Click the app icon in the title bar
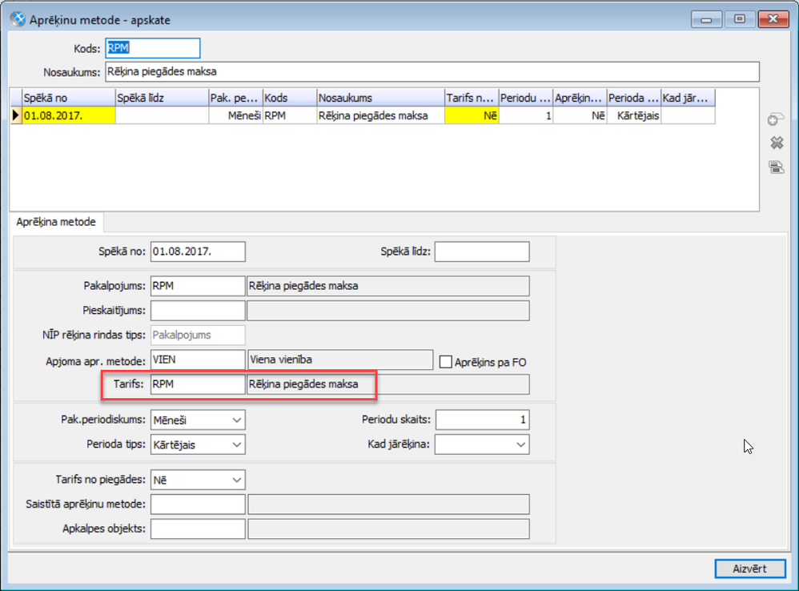The width and height of the screenshot is (799, 591). click(17, 19)
